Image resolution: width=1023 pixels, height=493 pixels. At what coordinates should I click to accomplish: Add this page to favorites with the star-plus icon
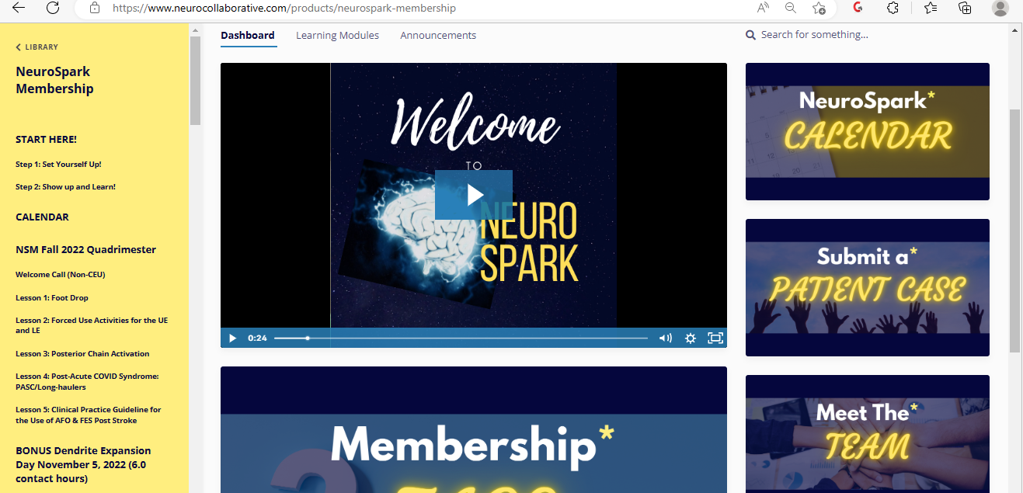coord(819,8)
